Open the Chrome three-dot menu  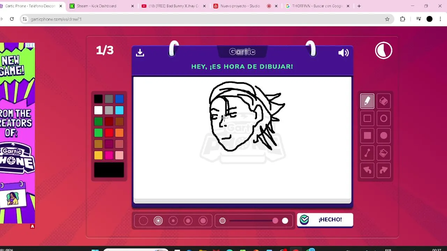441,19
